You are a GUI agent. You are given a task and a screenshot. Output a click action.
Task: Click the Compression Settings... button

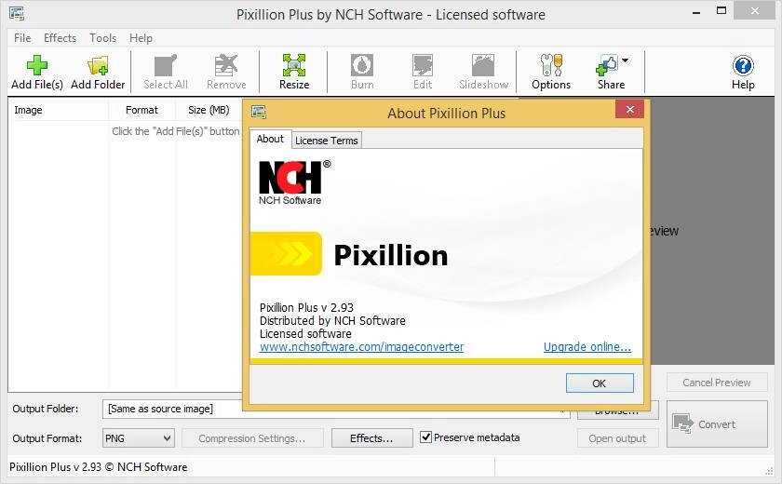pyautogui.click(x=252, y=438)
